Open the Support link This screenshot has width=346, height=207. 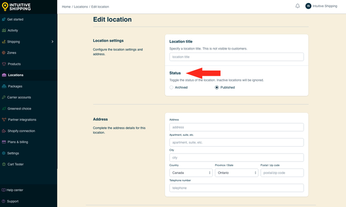click(12, 201)
